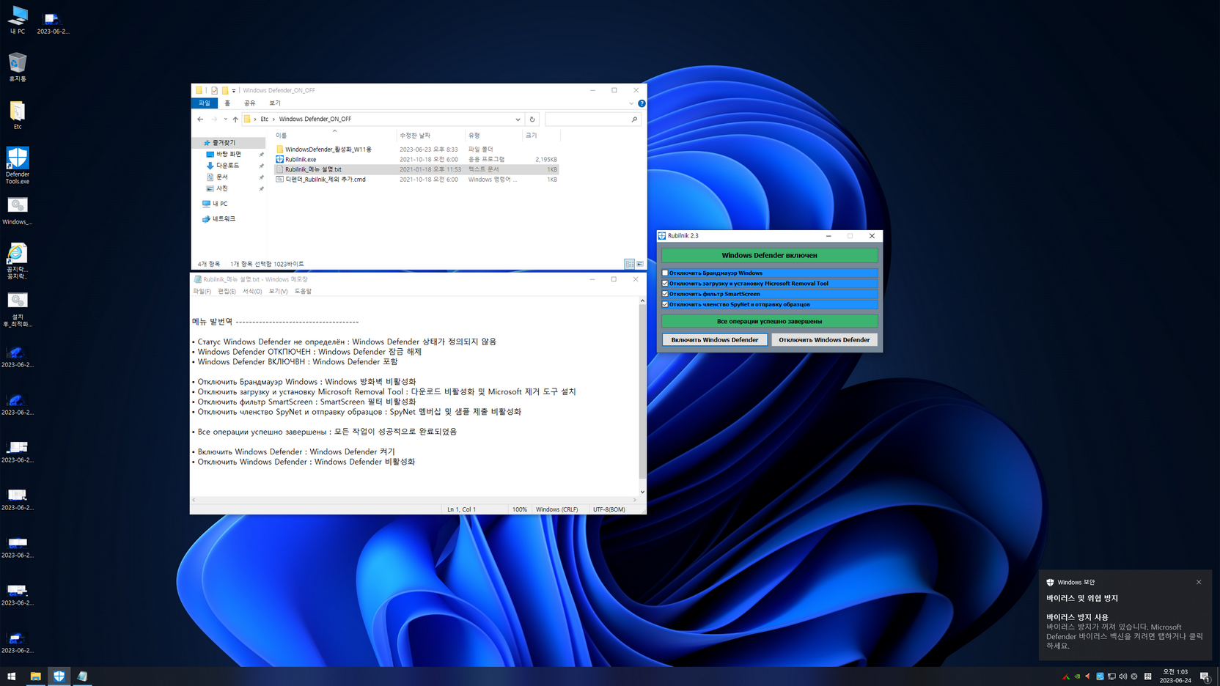This screenshot has height=686, width=1220.
Task: Click Notepad horizontal scrollbar right arrow
Action: (634, 500)
